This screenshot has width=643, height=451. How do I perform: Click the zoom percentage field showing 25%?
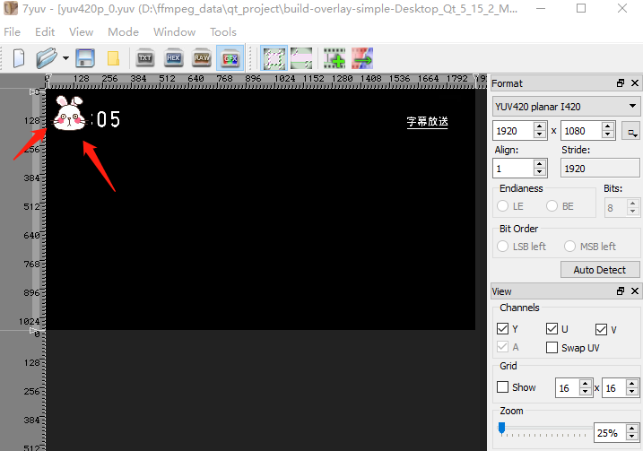tap(610, 433)
